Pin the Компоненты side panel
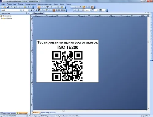The width and height of the screenshot is (153, 117). pos(27,13)
